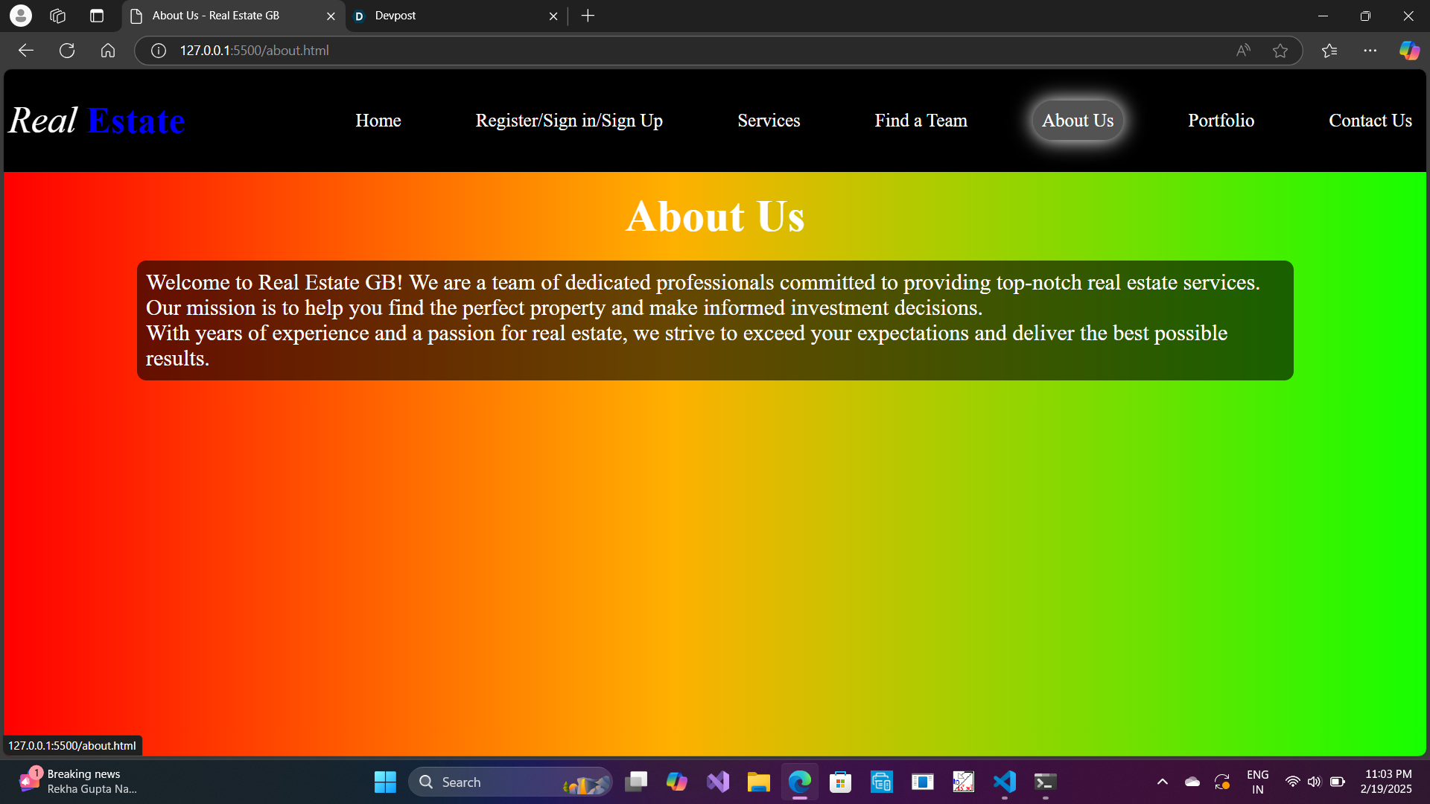Open the Copilot icon in browser toolbar
This screenshot has height=804, width=1430.
1409,51
